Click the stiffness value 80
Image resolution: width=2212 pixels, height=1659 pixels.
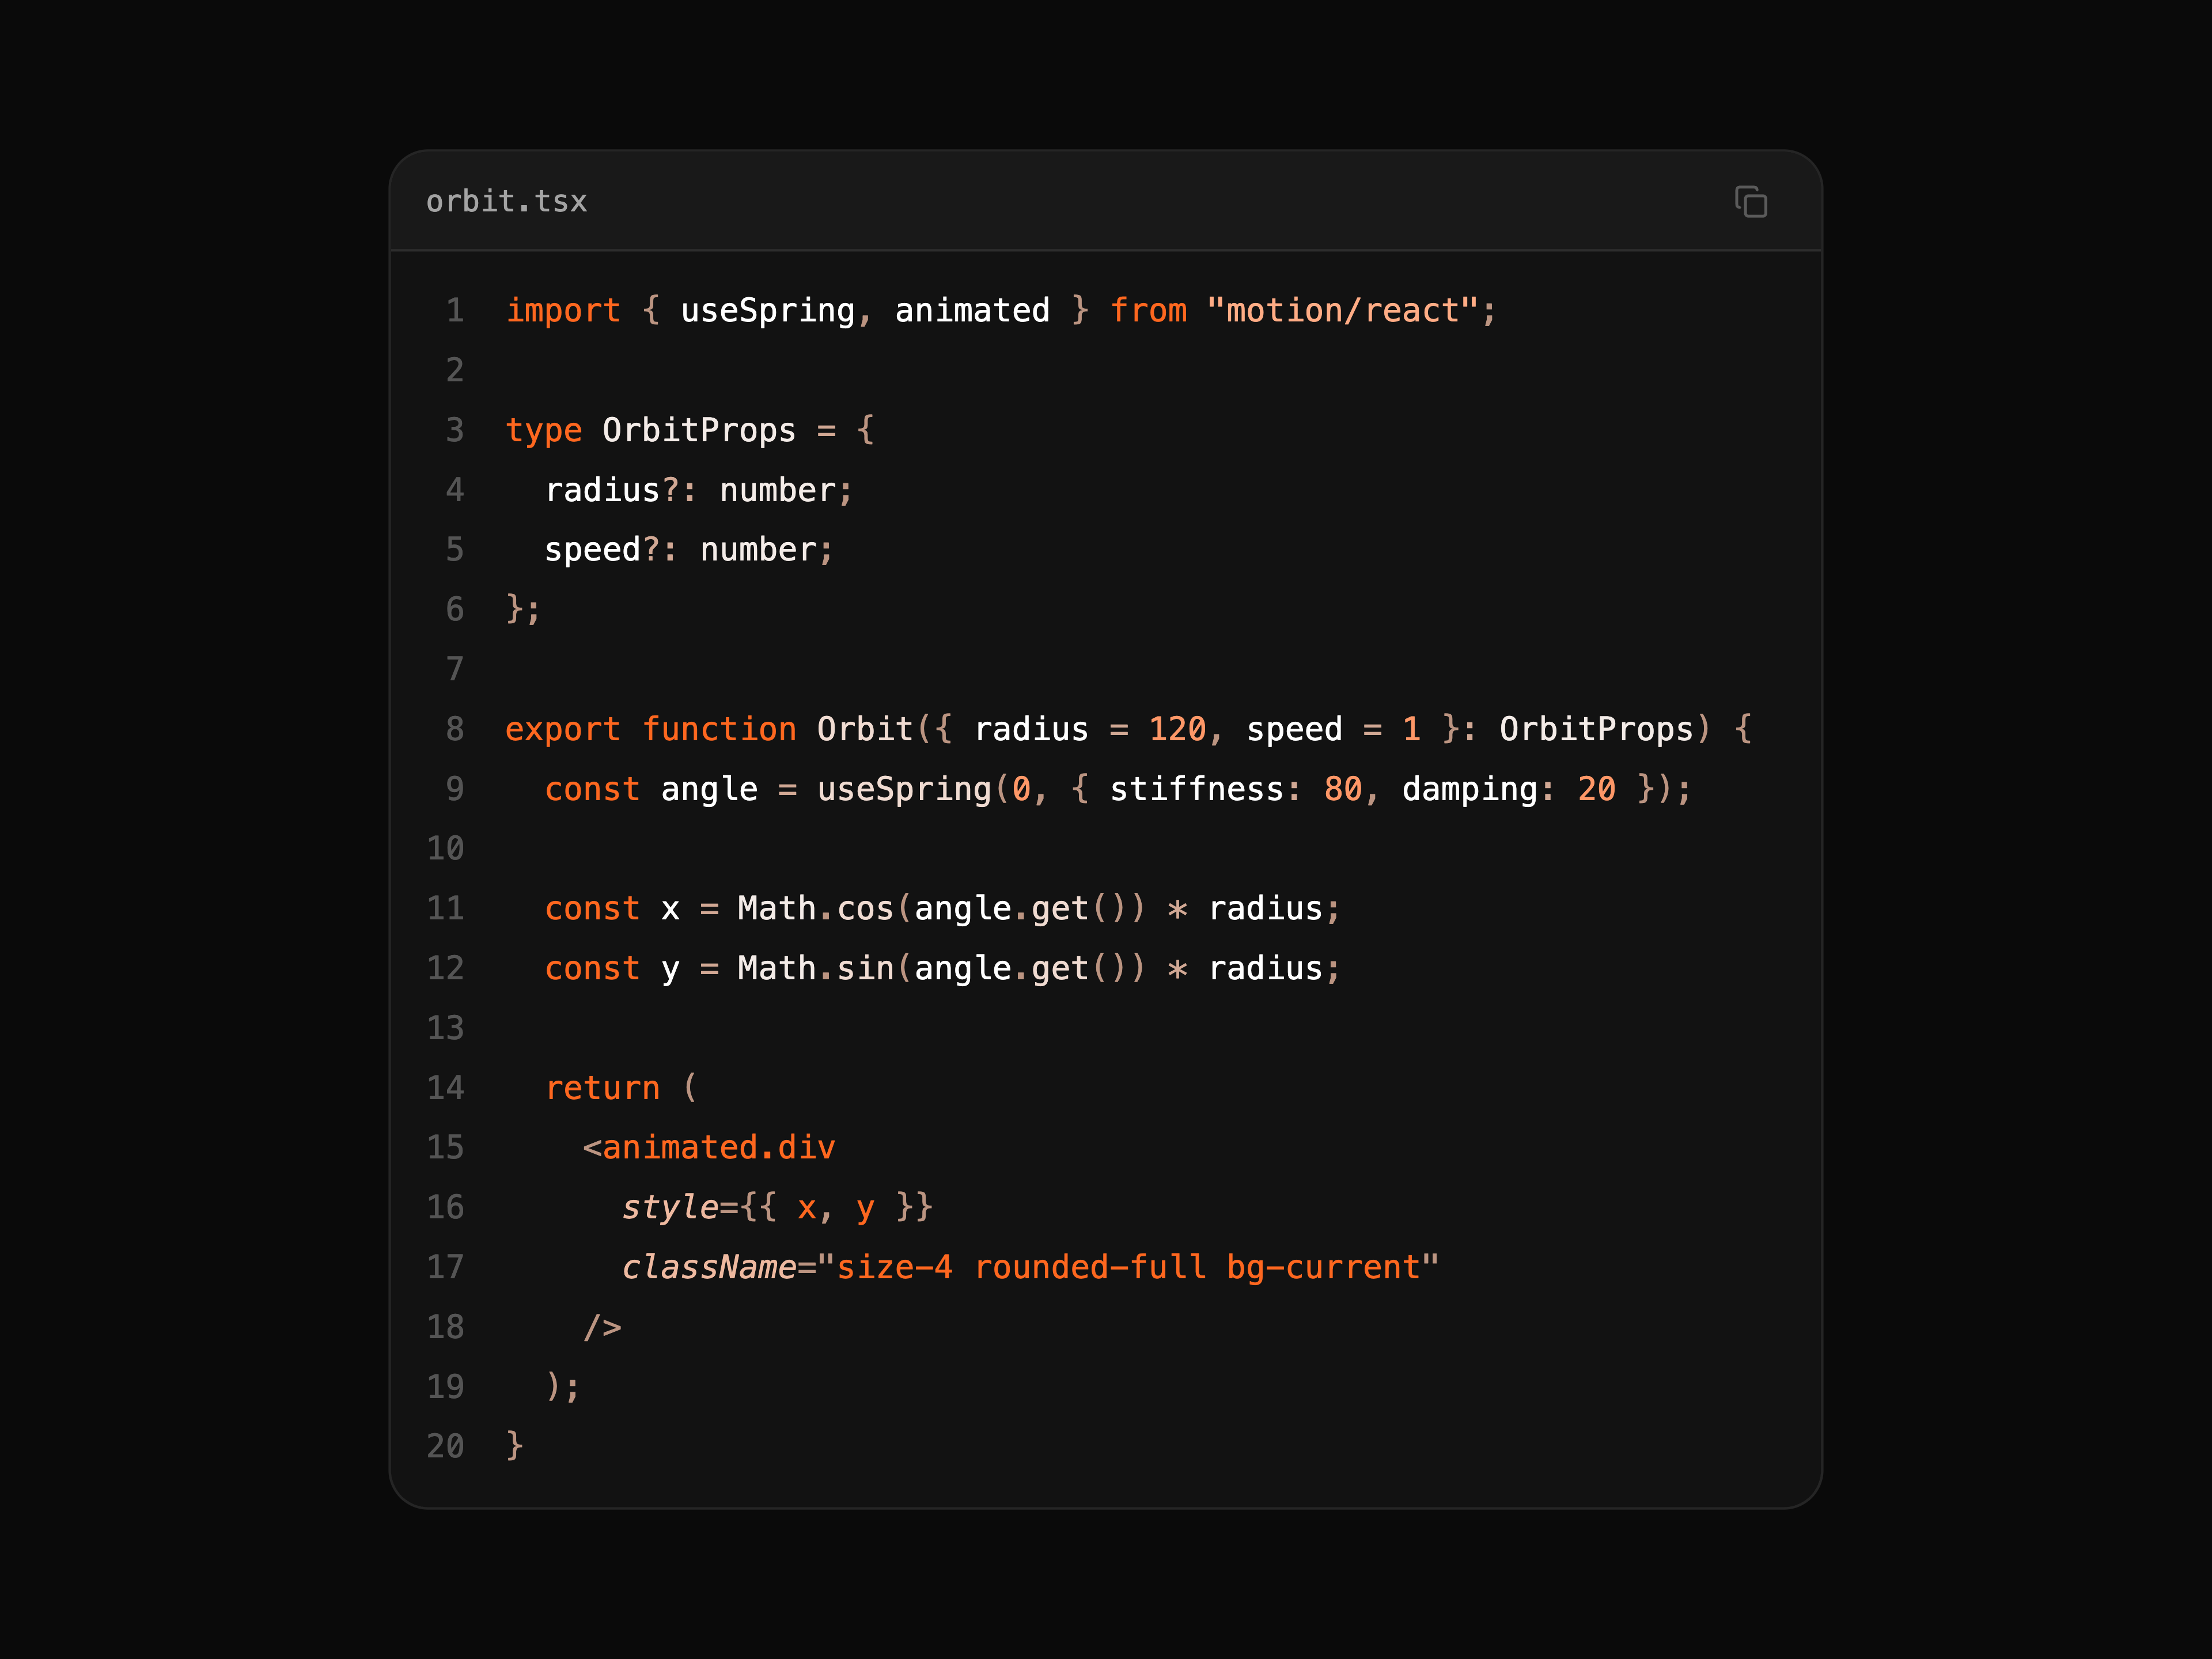[x=1343, y=789]
